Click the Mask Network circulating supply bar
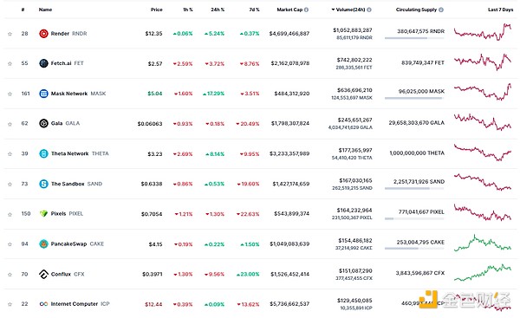Screen dimensions: 520x318 [414, 98]
